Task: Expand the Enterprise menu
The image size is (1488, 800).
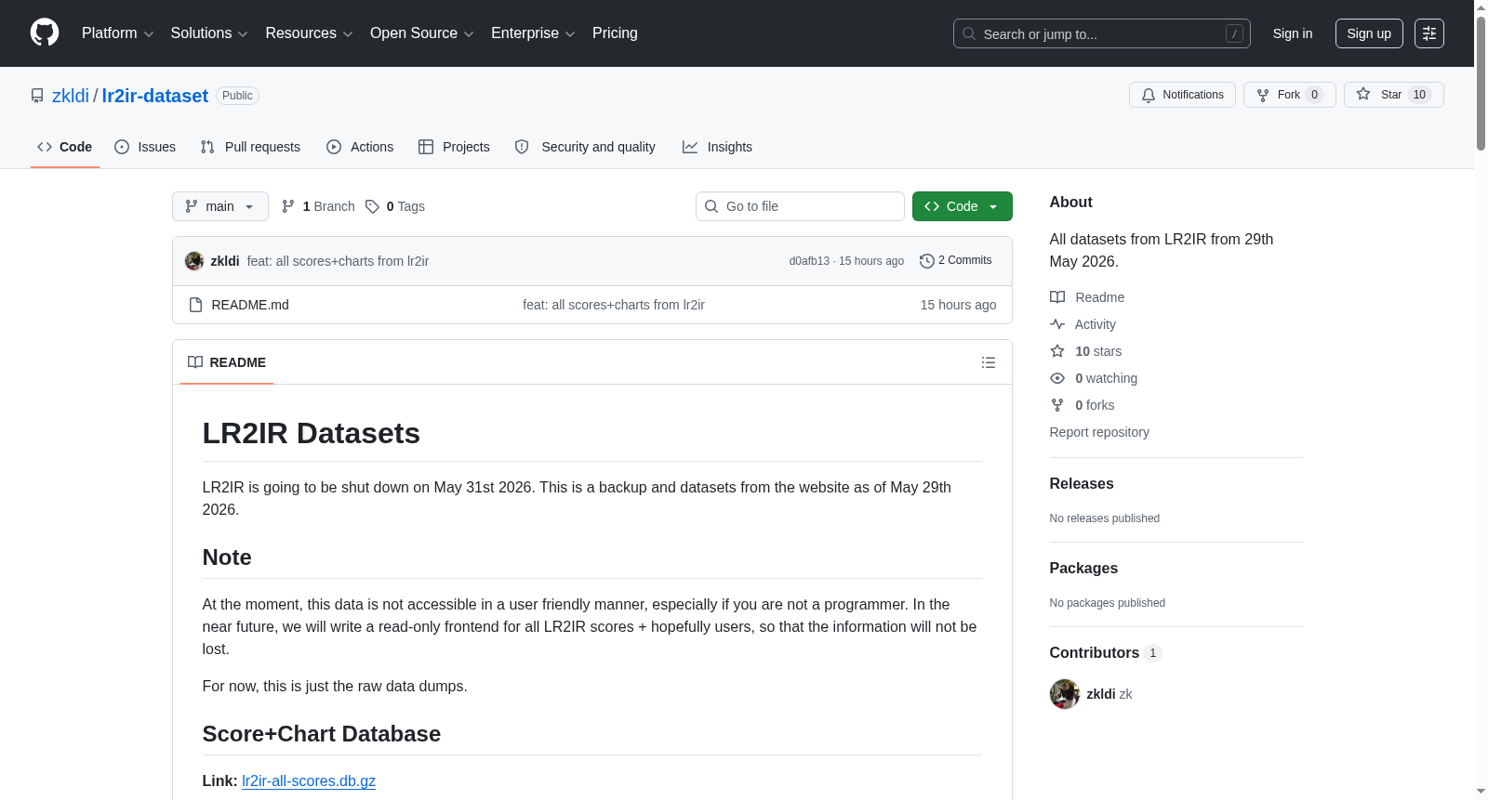Action: 533,33
